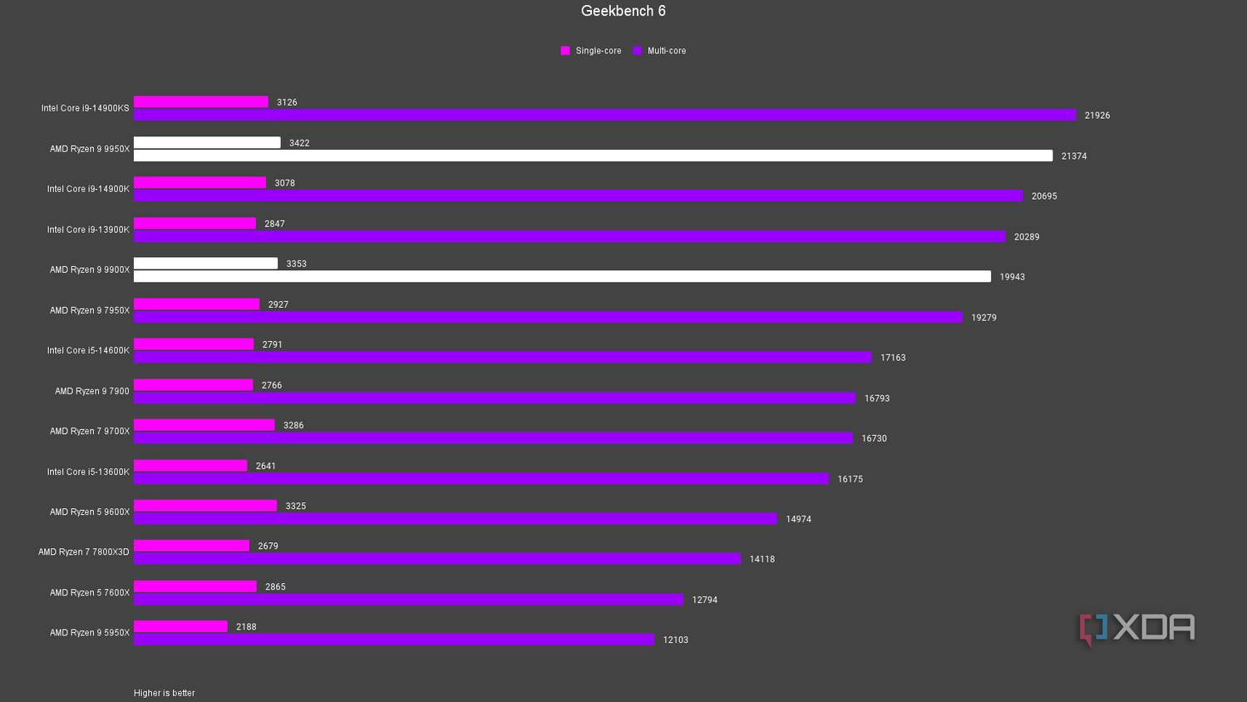Click the 14974 score next to Ryzen 5 9600X
1247x702 pixels.
[x=798, y=519]
